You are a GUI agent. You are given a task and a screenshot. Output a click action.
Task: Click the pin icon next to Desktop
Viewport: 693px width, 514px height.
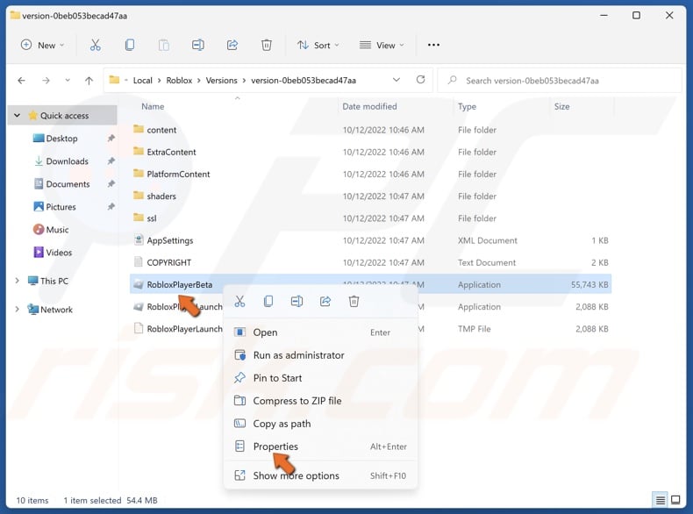coord(111,139)
